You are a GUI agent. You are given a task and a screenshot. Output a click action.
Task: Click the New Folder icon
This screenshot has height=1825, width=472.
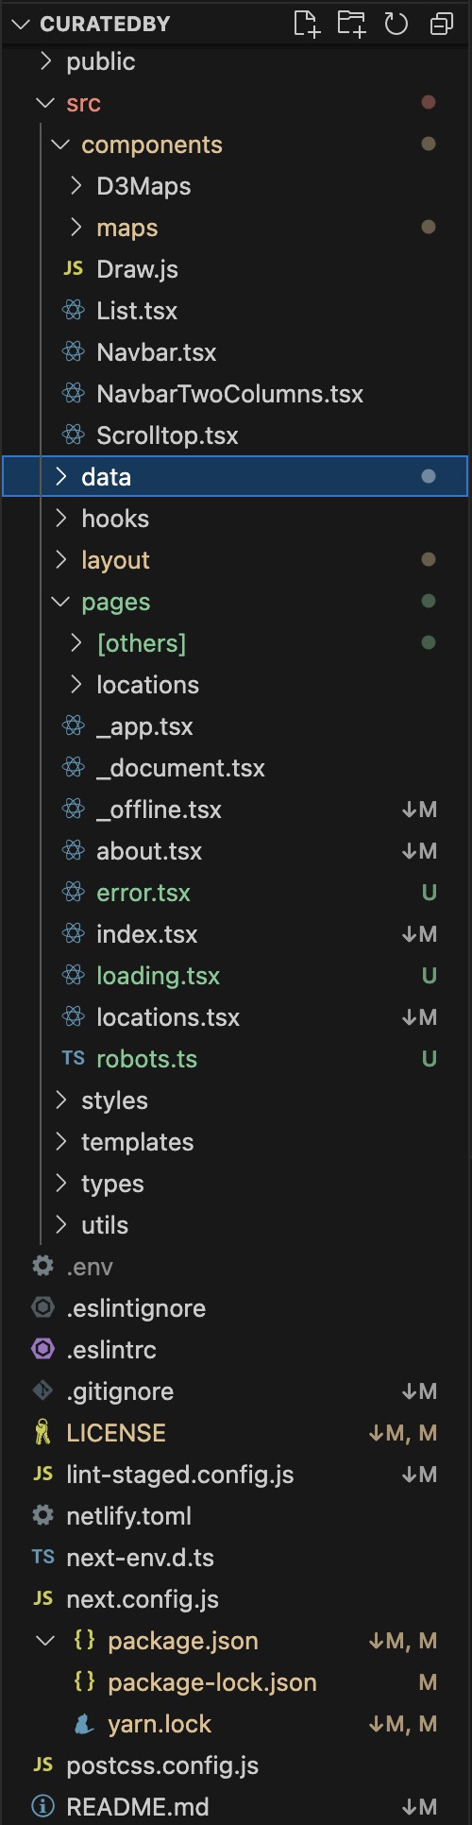[x=351, y=24]
